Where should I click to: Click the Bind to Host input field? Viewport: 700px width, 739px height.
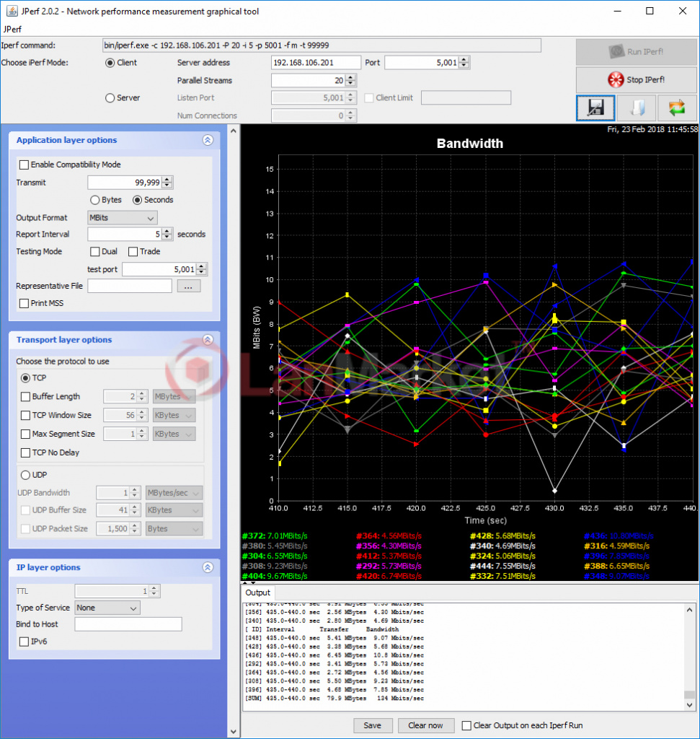[128, 624]
